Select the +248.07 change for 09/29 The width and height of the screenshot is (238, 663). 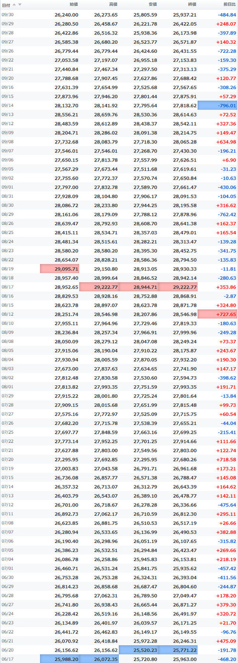pyautogui.click(x=225, y=23)
